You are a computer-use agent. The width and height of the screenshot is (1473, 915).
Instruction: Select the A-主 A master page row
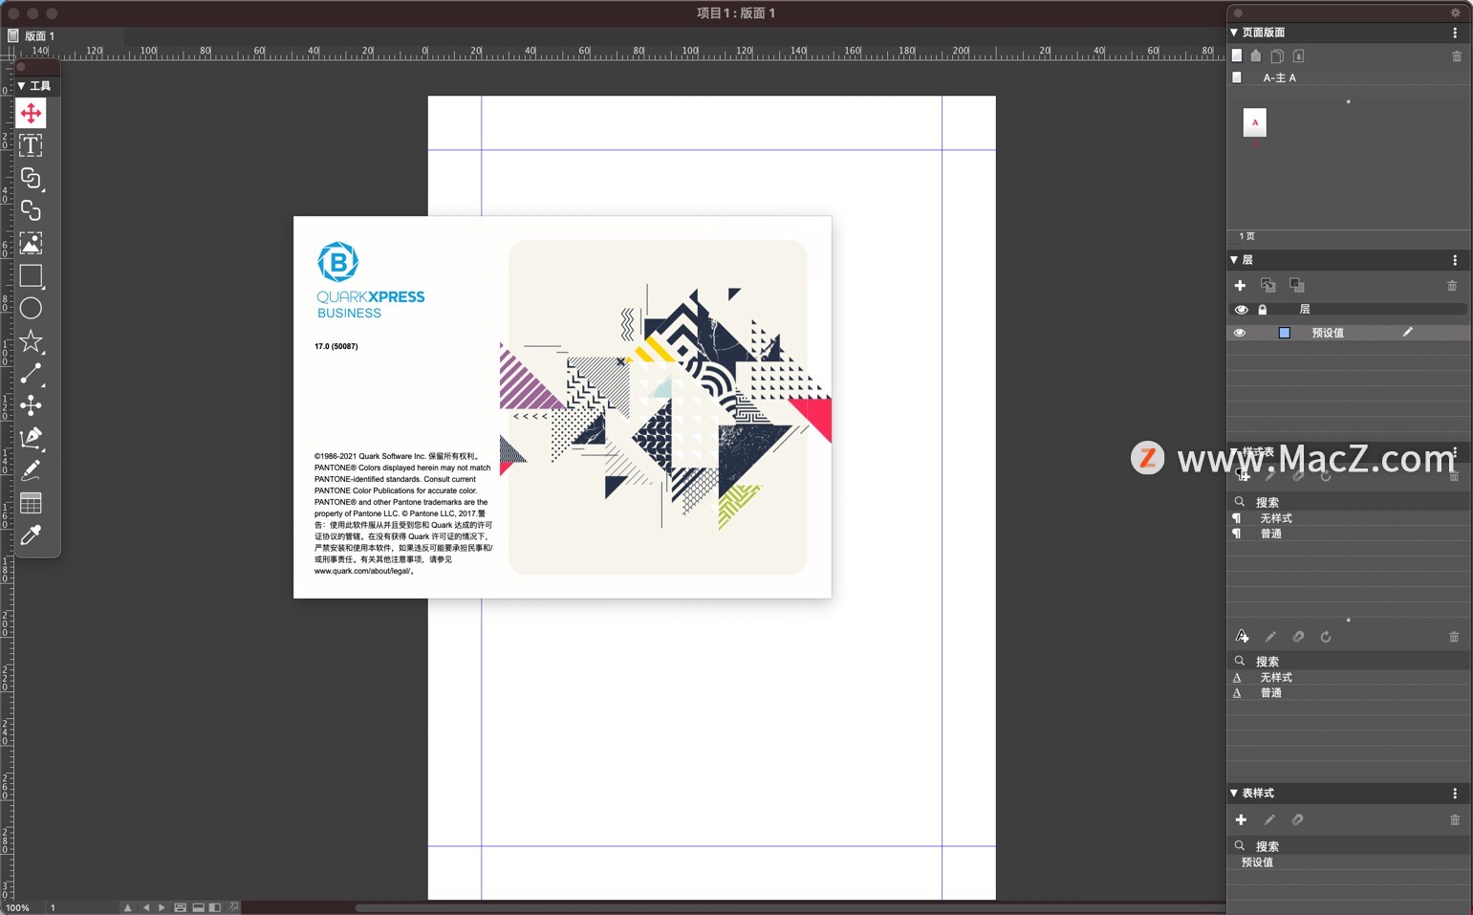coord(1349,77)
